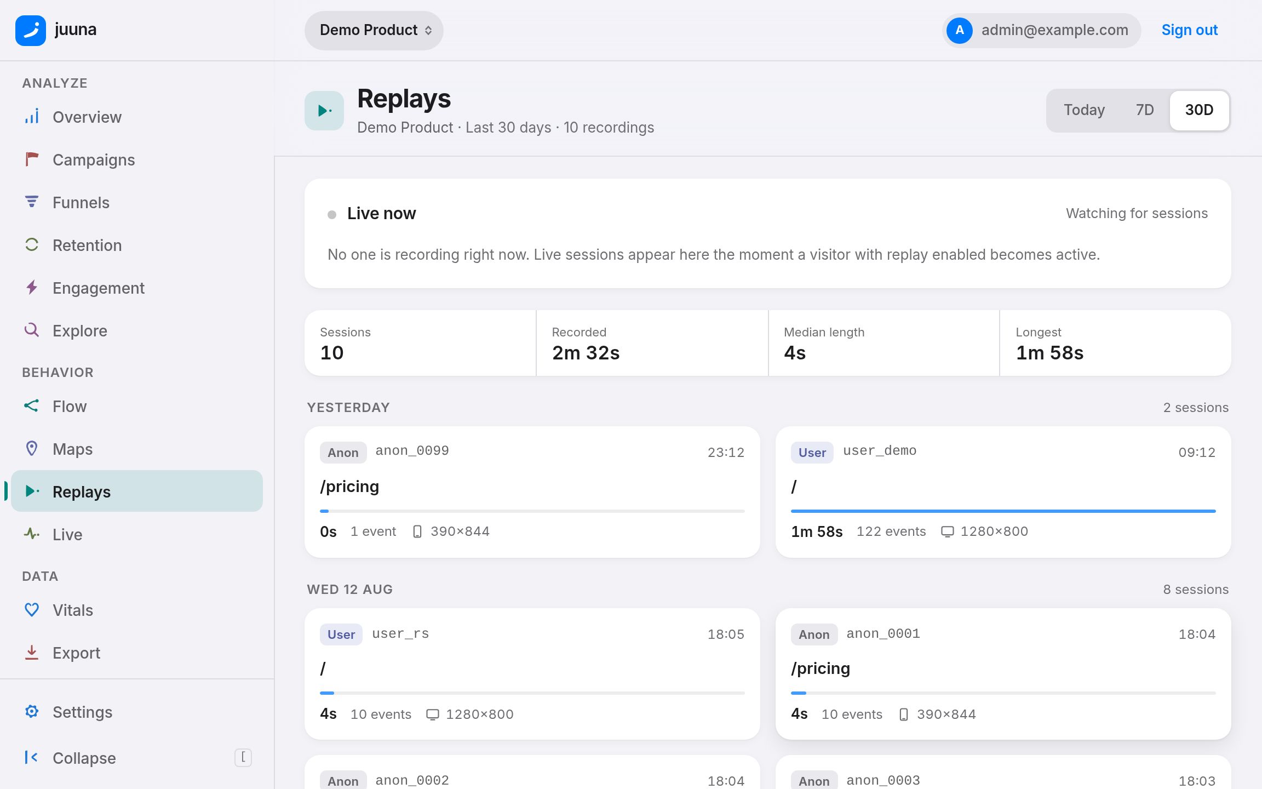Open the anon_0099 /pricing replay card

coord(532,492)
